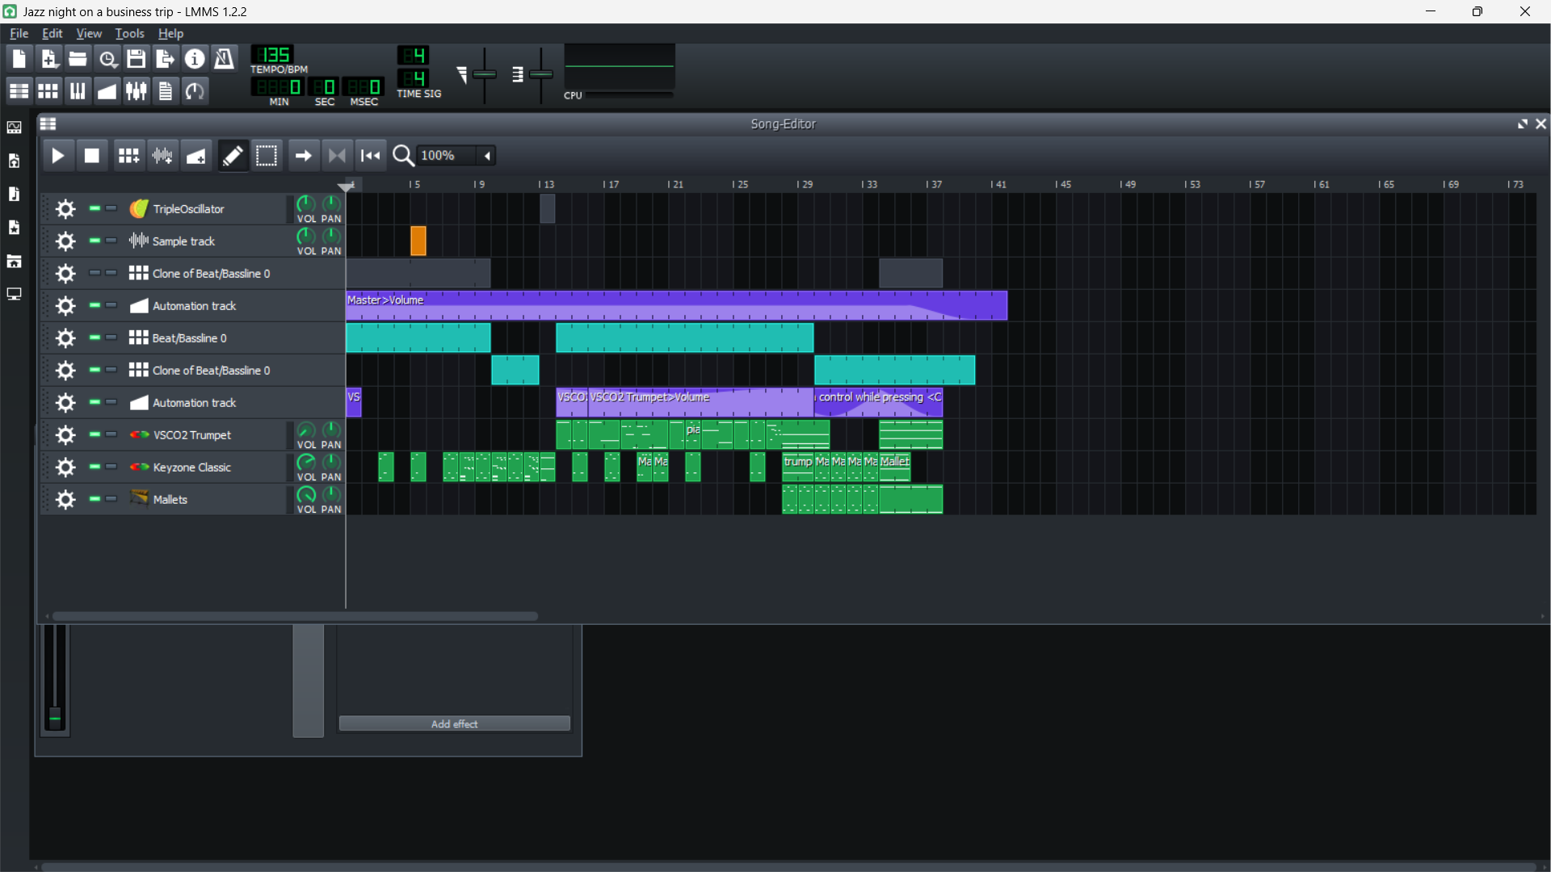Open Sample track settings gear
The width and height of the screenshot is (1551, 872).
(x=65, y=241)
